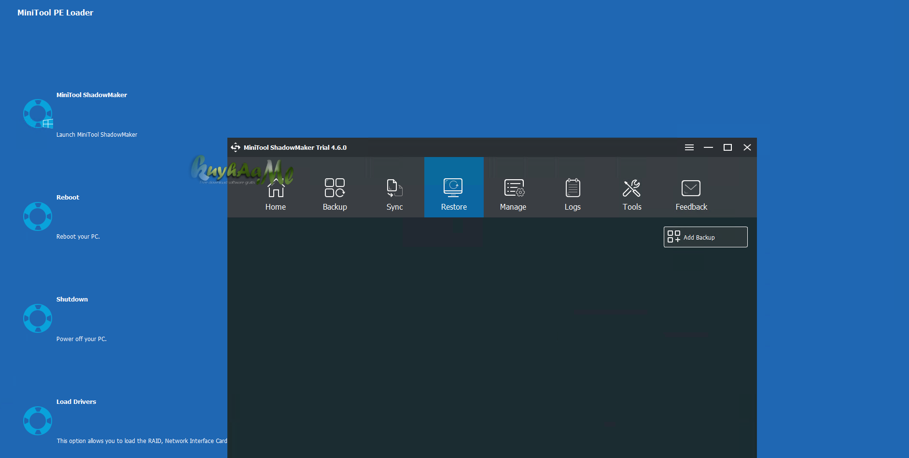
Task: Click the MiniTool ShadowMaker launcher icon
Action: (38, 114)
